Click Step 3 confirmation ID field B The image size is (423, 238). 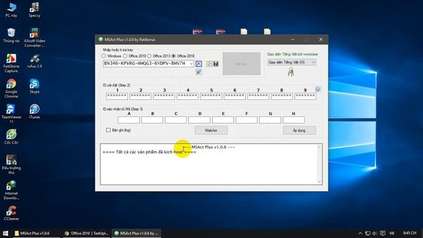tap(152, 120)
